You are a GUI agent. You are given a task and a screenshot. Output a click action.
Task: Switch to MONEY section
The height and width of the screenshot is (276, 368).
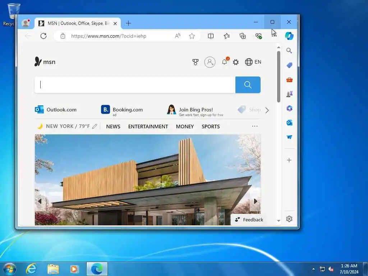pyautogui.click(x=185, y=126)
